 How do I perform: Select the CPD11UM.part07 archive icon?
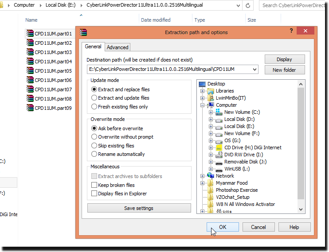[30, 89]
